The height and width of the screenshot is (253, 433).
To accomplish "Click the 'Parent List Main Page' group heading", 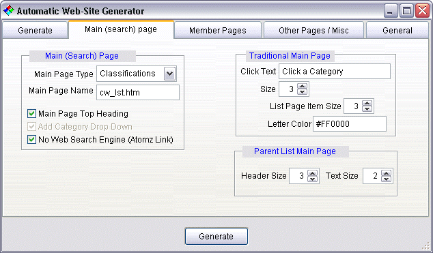I will [x=294, y=151].
